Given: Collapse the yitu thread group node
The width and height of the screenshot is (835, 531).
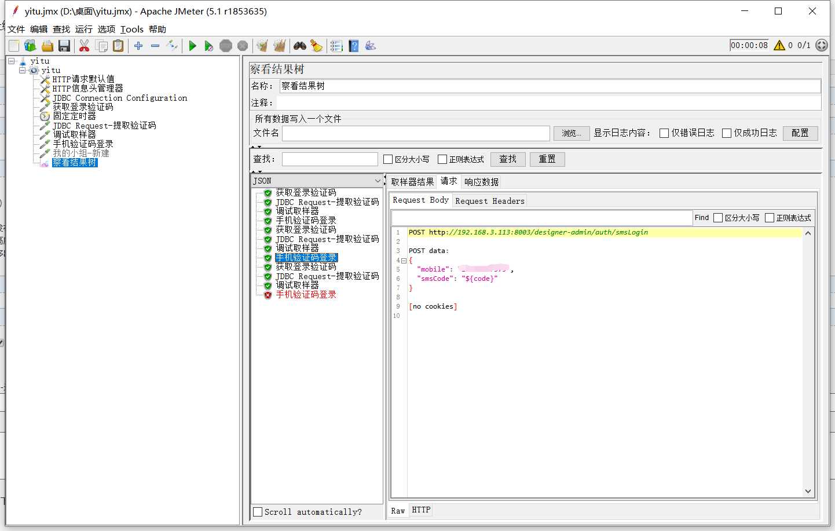Looking at the screenshot, I should [22, 70].
